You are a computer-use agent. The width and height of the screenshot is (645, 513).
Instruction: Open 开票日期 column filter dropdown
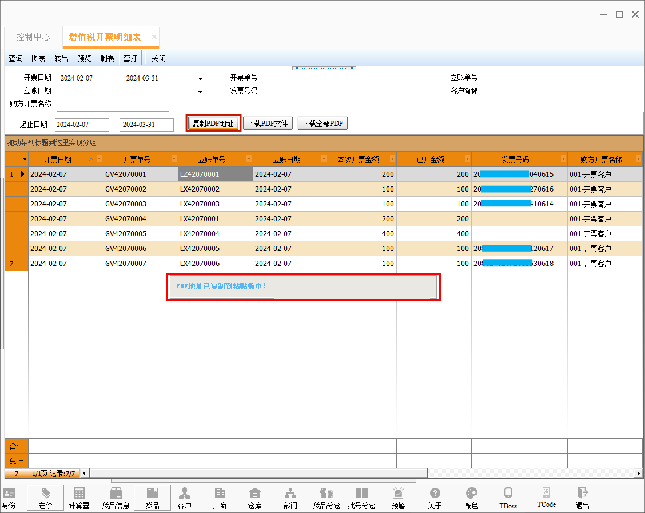[99, 159]
